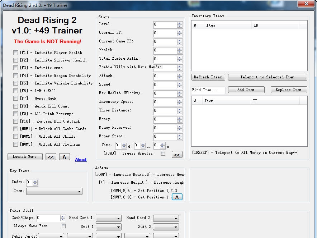Expand the Hand Card 1 dropdown
This screenshot has height=238, width=317.
point(109,218)
